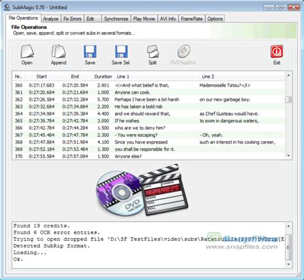
Task: Sort by the Nr. column header
Action: (19, 76)
